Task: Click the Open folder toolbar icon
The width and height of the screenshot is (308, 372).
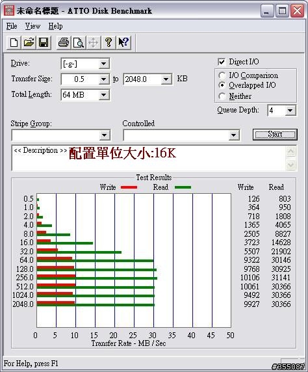Action: point(29,42)
